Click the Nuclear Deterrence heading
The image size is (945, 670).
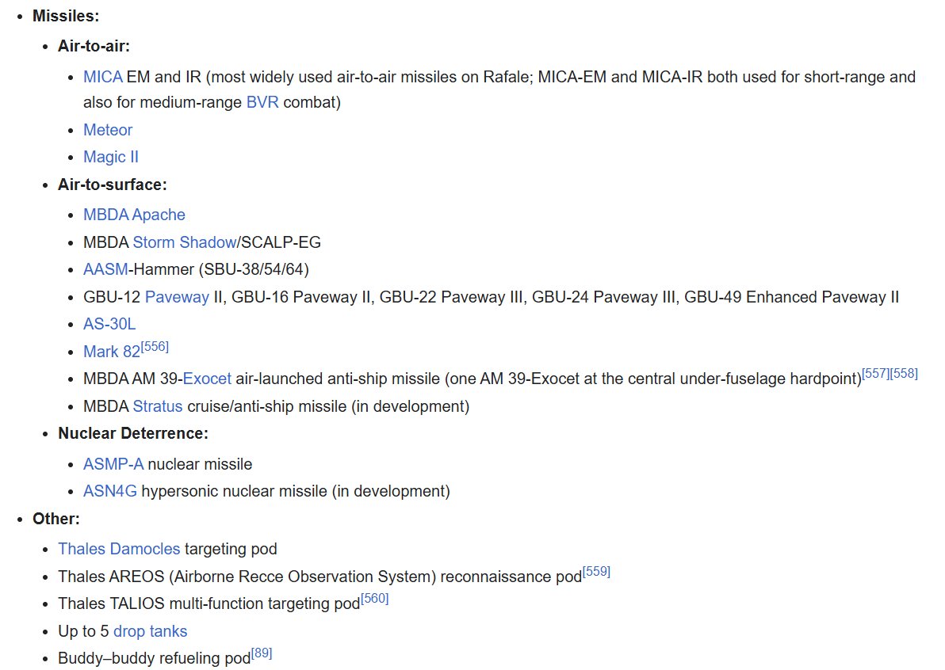pyautogui.click(x=133, y=434)
